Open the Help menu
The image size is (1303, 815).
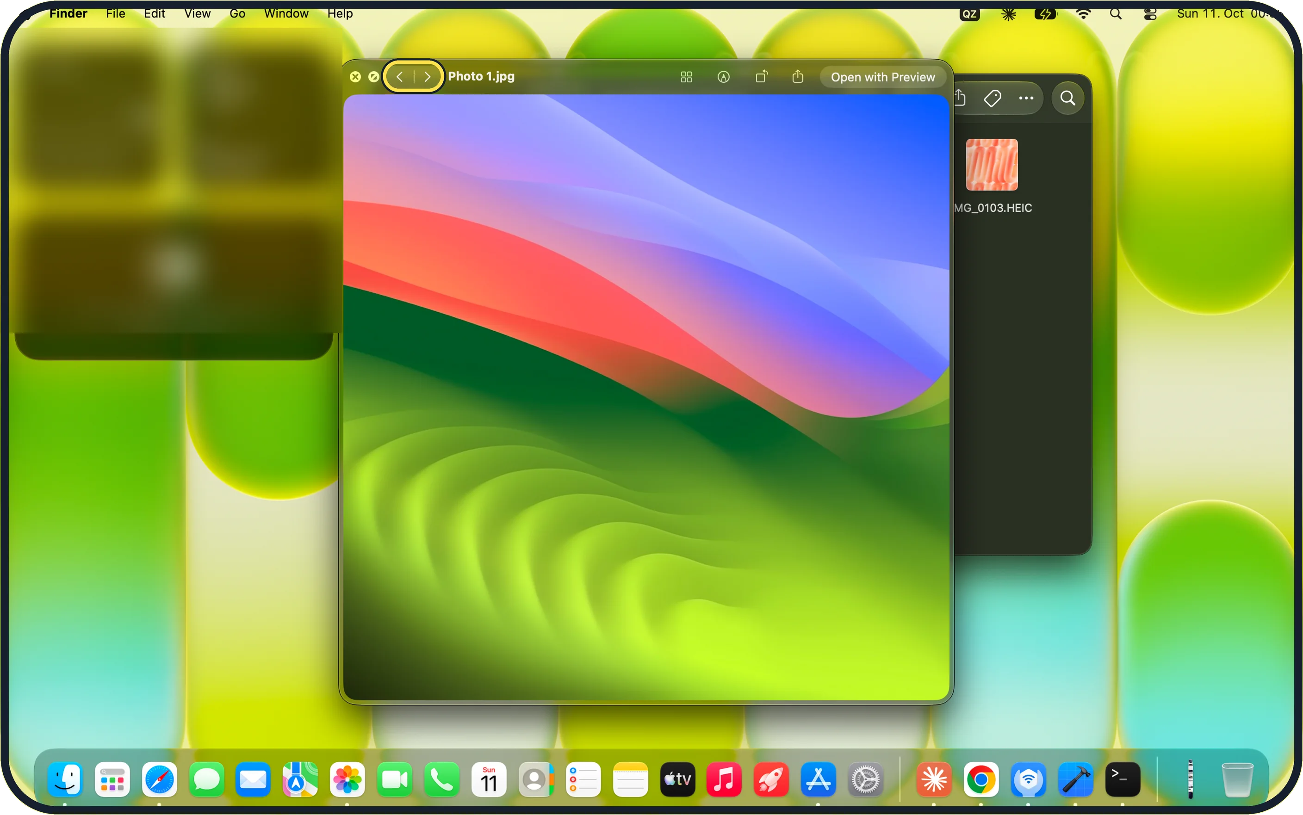point(340,13)
